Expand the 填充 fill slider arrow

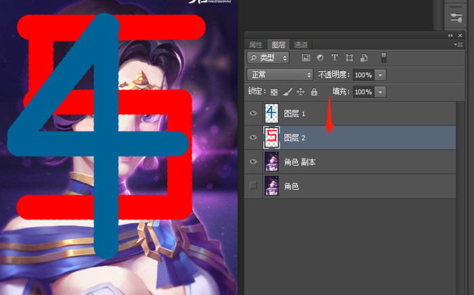(x=381, y=92)
